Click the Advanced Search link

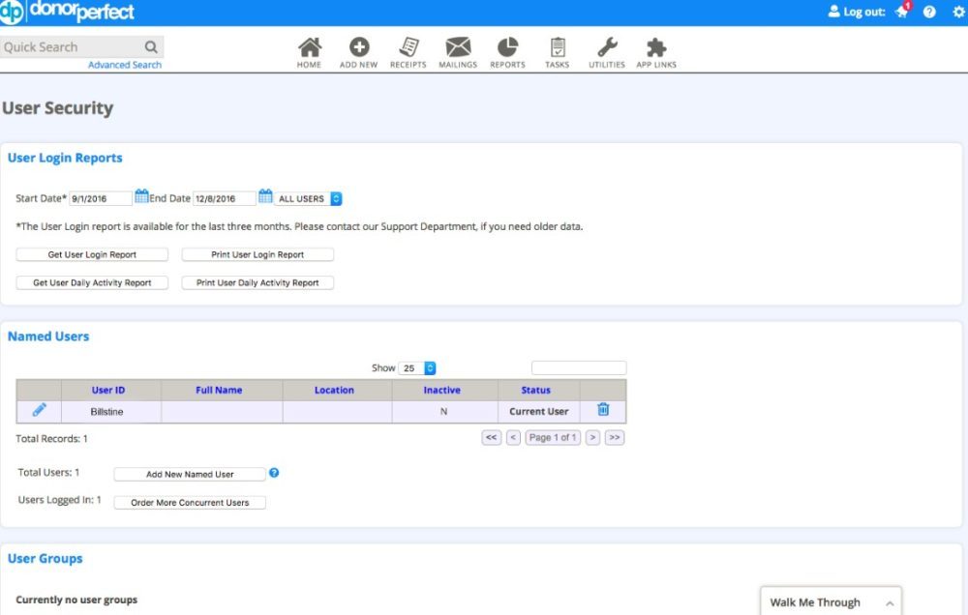(125, 65)
